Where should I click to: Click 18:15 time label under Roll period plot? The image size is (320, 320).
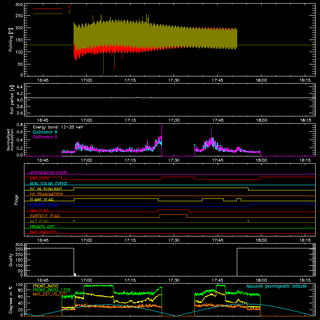pos(305,120)
